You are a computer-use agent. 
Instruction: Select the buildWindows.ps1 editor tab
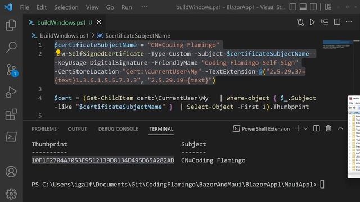pos(61,22)
